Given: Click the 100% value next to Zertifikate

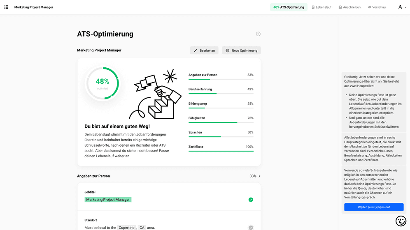Looking at the screenshot, I should pyautogui.click(x=249, y=147).
